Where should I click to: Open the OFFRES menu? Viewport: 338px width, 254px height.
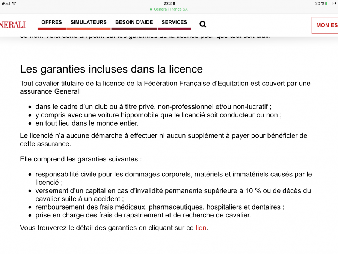[x=51, y=22]
